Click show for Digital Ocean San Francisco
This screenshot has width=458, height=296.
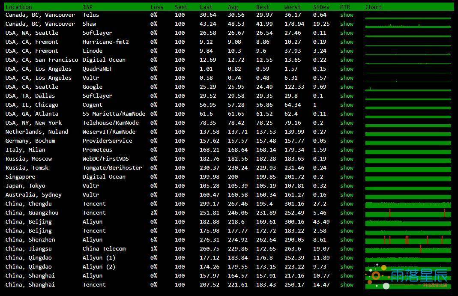[x=347, y=60]
